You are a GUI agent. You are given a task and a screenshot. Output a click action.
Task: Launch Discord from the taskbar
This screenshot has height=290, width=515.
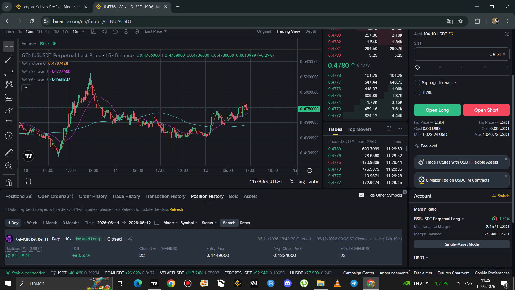pyautogui.click(x=288, y=283)
